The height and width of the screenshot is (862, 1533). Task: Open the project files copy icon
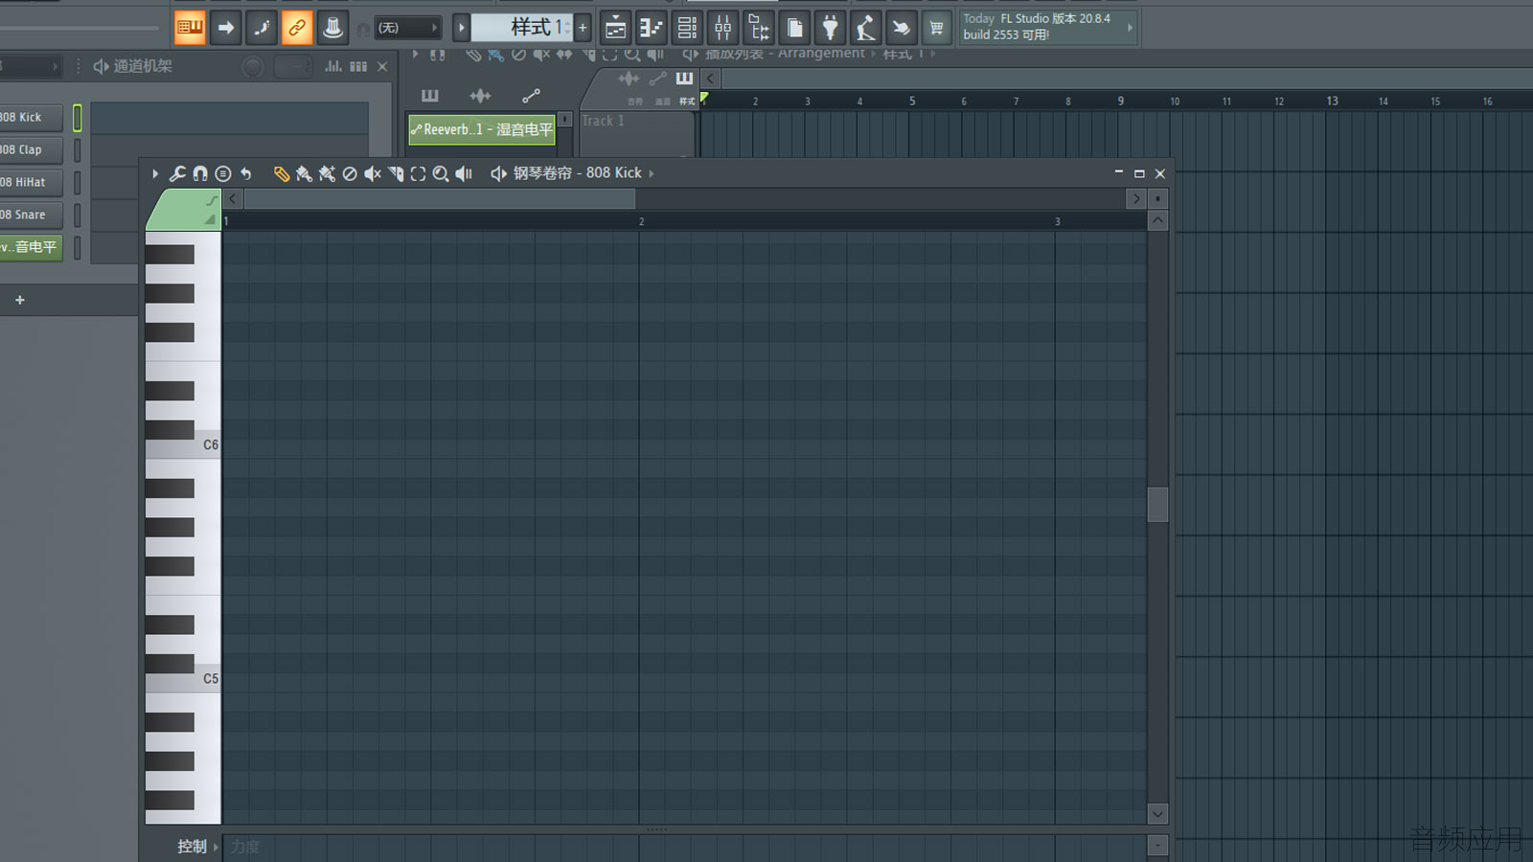pos(794,28)
